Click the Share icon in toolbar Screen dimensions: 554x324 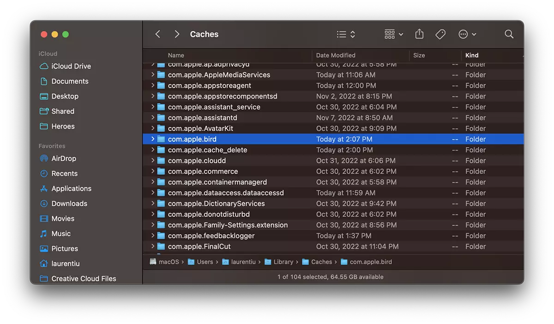419,34
